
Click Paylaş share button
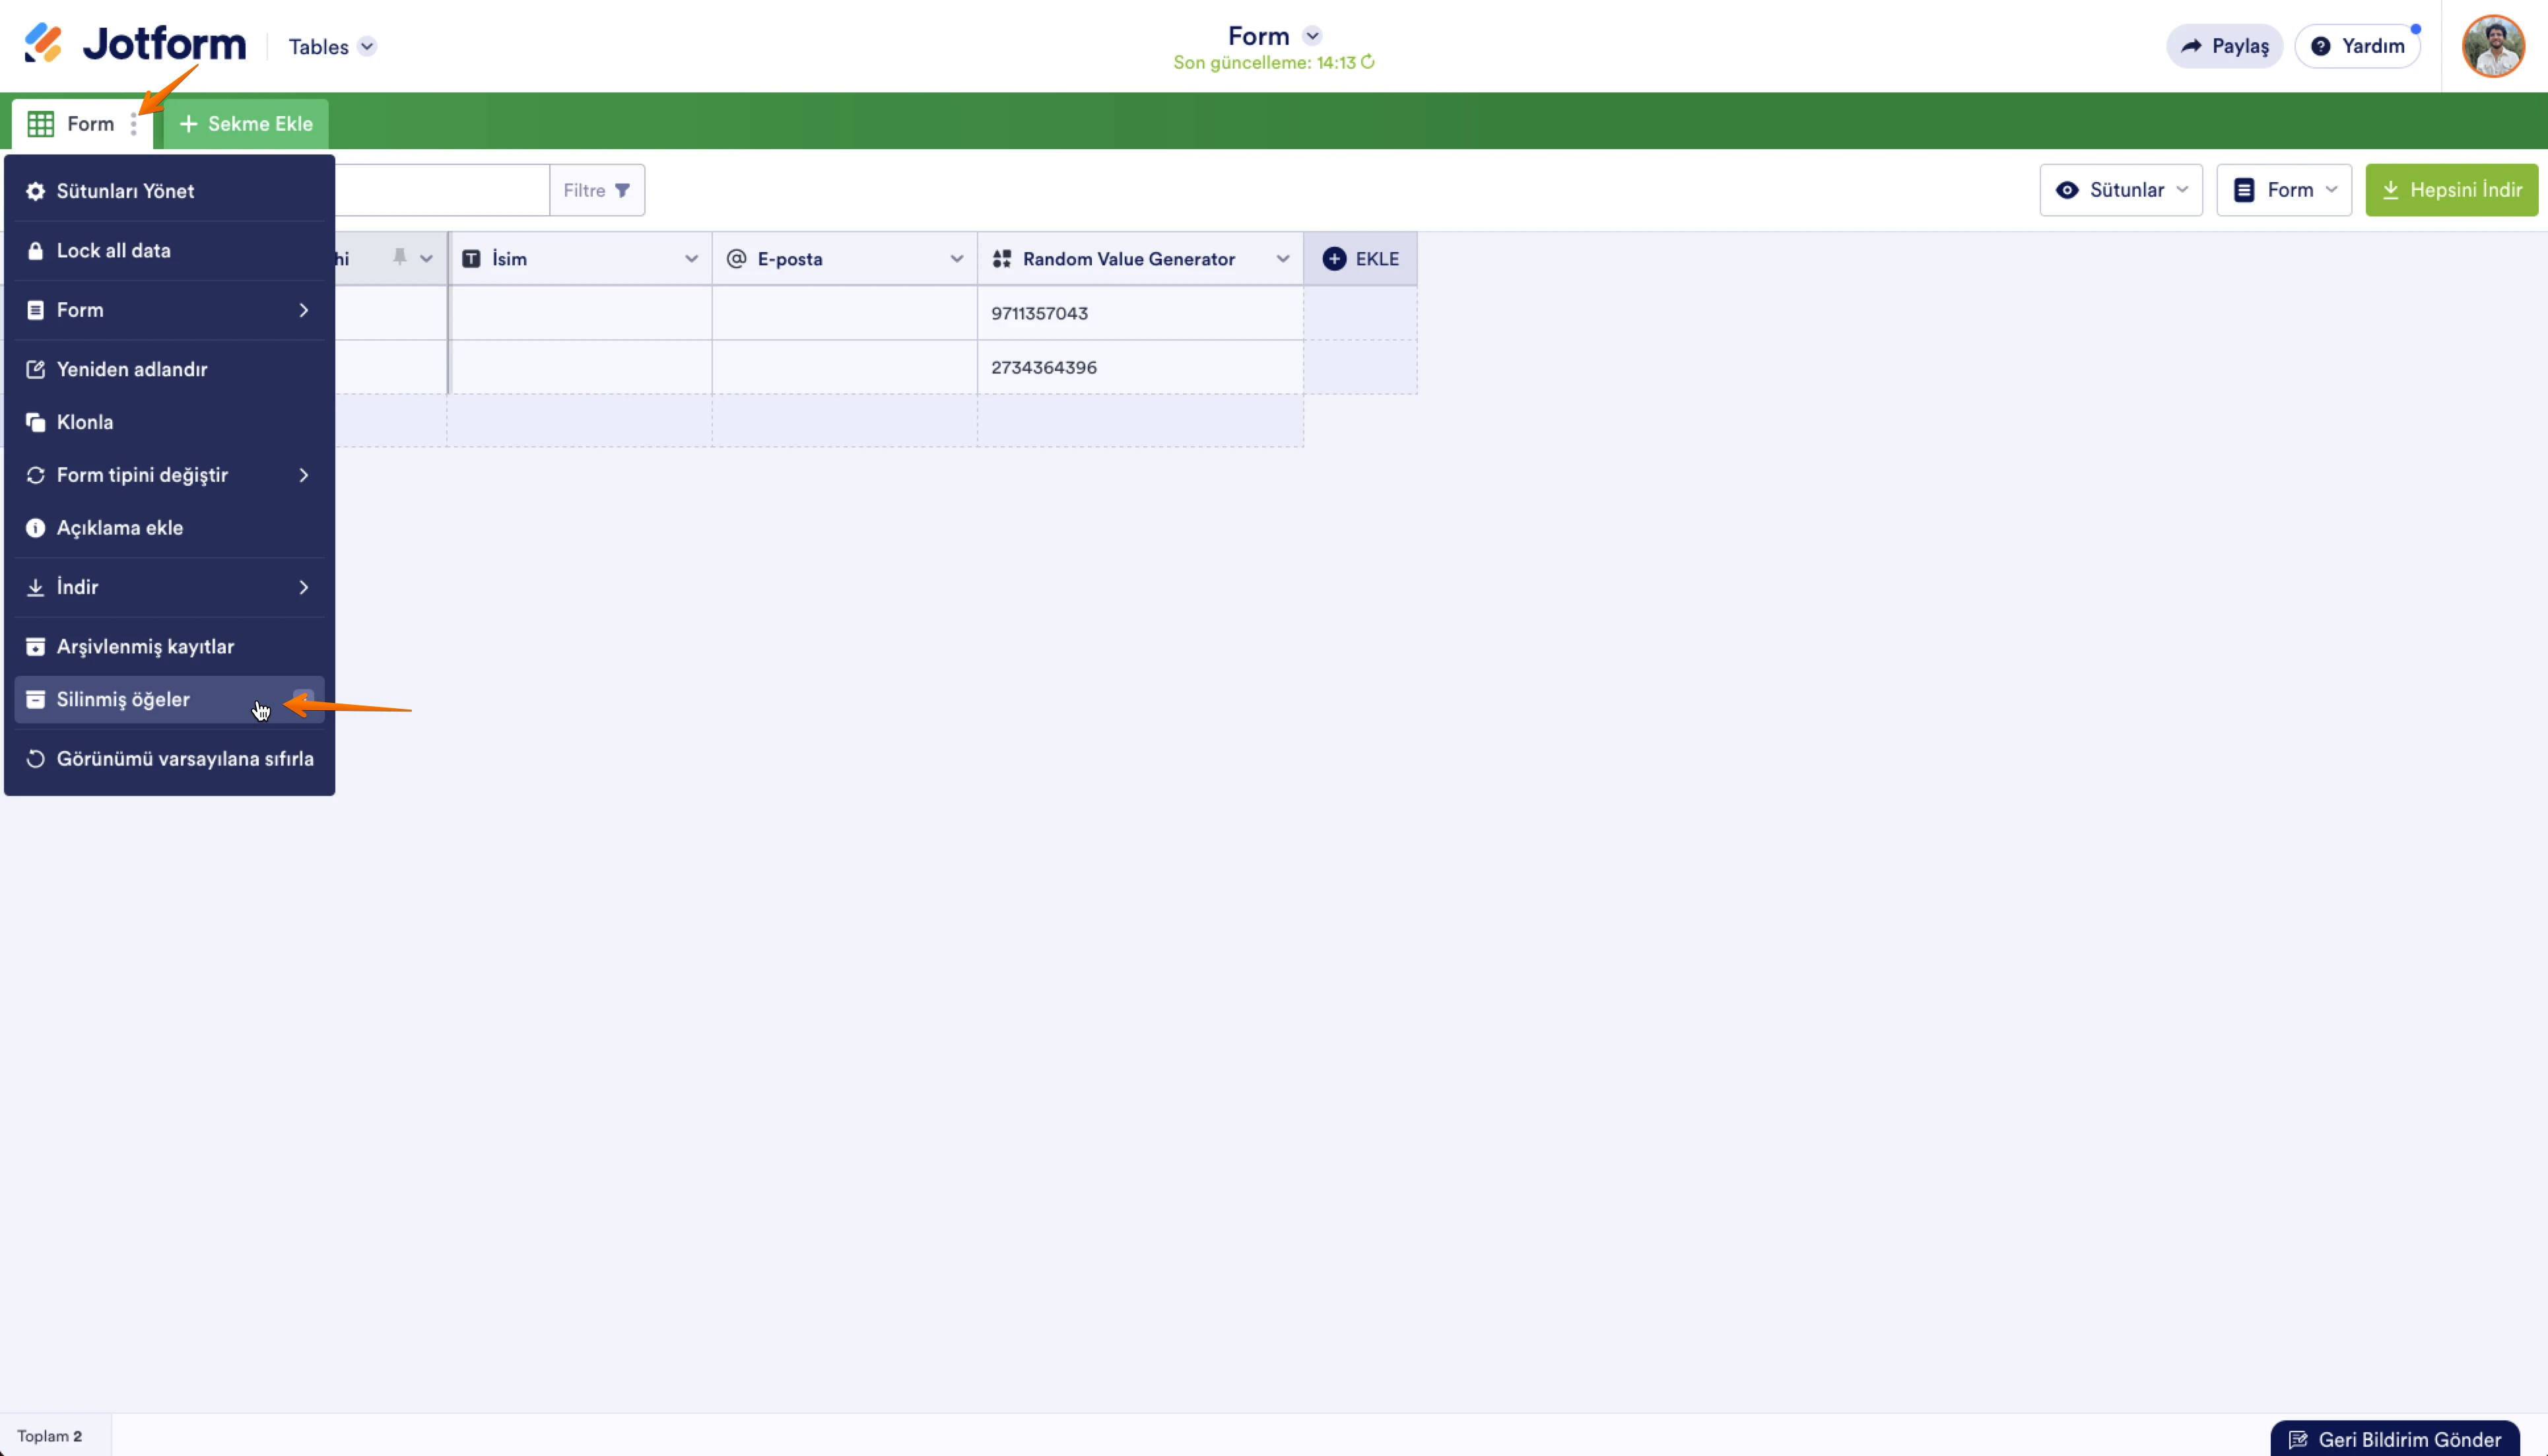click(x=2224, y=46)
